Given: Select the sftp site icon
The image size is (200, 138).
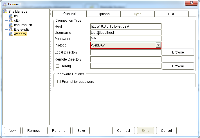Looking at the screenshot, I should click(11, 21).
